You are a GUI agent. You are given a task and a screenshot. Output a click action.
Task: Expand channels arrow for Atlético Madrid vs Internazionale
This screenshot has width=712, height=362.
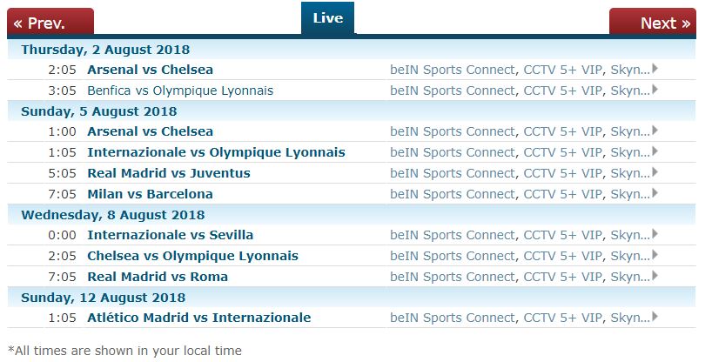(x=655, y=317)
